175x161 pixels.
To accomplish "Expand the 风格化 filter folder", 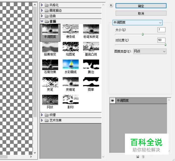I will [x=42, y=5].
